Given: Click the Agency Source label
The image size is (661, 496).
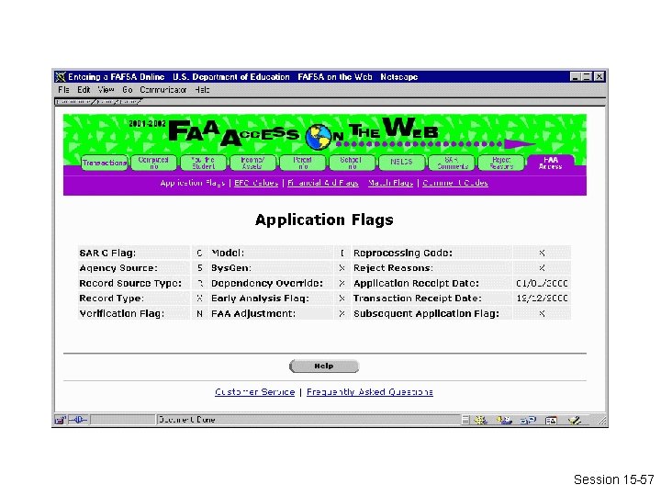Looking at the screenshot, I should 118,268.
